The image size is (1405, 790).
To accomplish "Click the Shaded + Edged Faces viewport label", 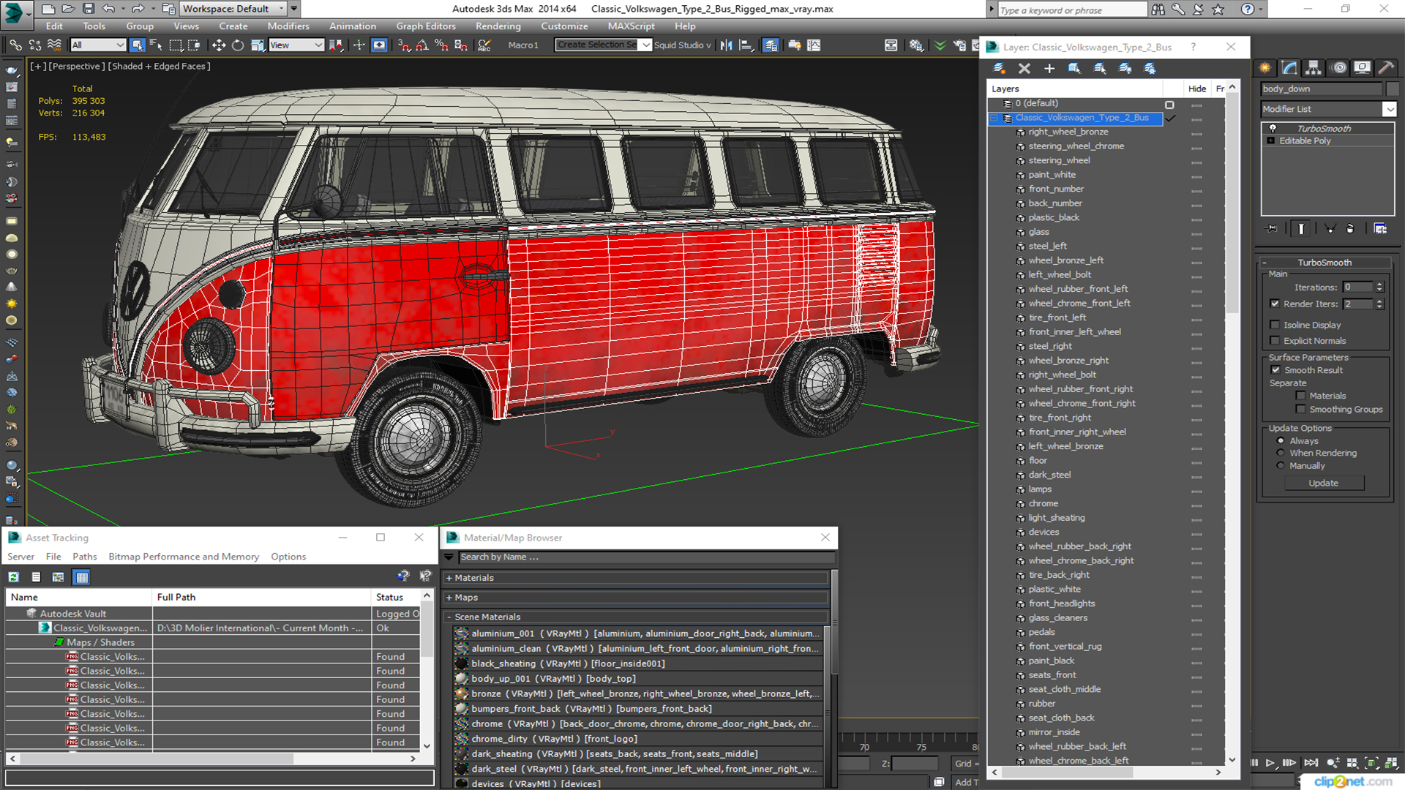I will [x=160, y=66].
